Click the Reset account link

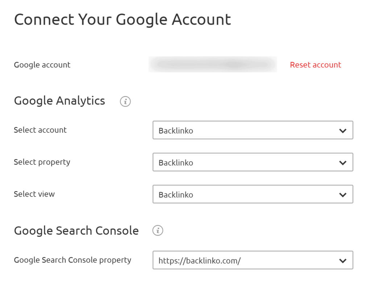click(315, 65)
